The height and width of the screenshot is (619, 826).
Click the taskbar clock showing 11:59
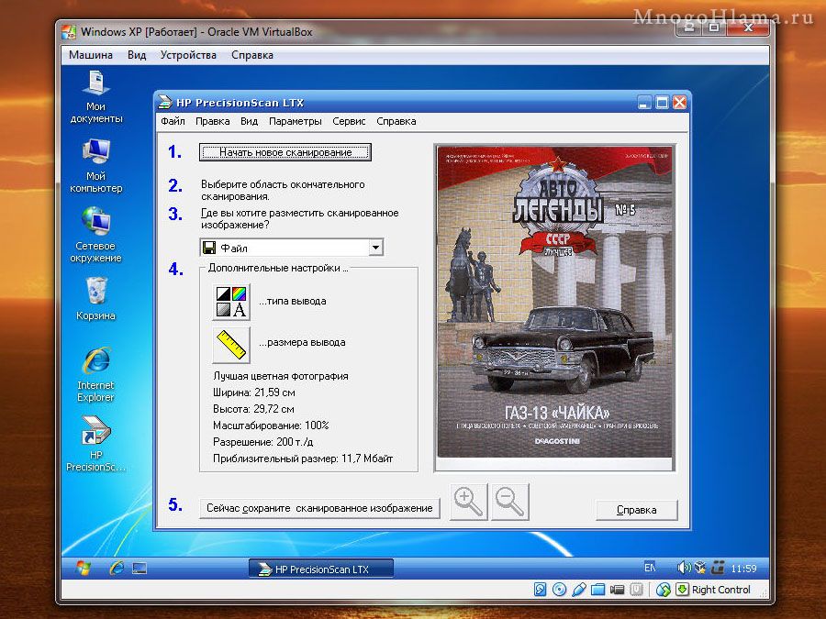coord(743,569)
